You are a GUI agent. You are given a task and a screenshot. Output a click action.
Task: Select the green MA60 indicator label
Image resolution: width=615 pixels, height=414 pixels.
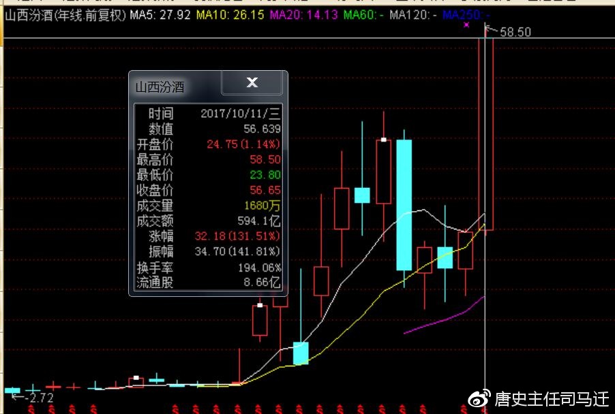click(363, 14)
